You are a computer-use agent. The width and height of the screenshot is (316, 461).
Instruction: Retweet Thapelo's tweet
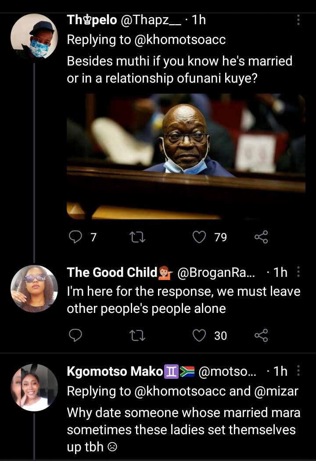click(138, 237)
